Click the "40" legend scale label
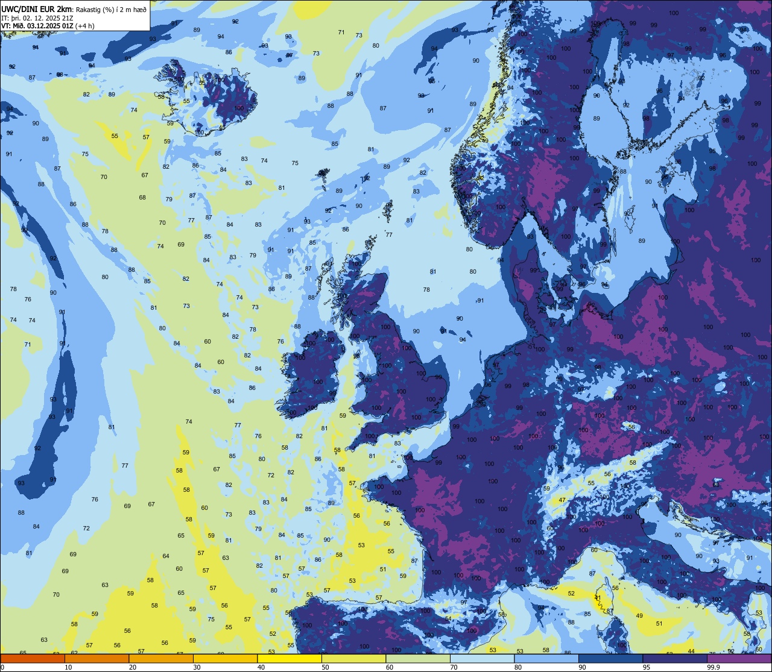 pos(261,667)
